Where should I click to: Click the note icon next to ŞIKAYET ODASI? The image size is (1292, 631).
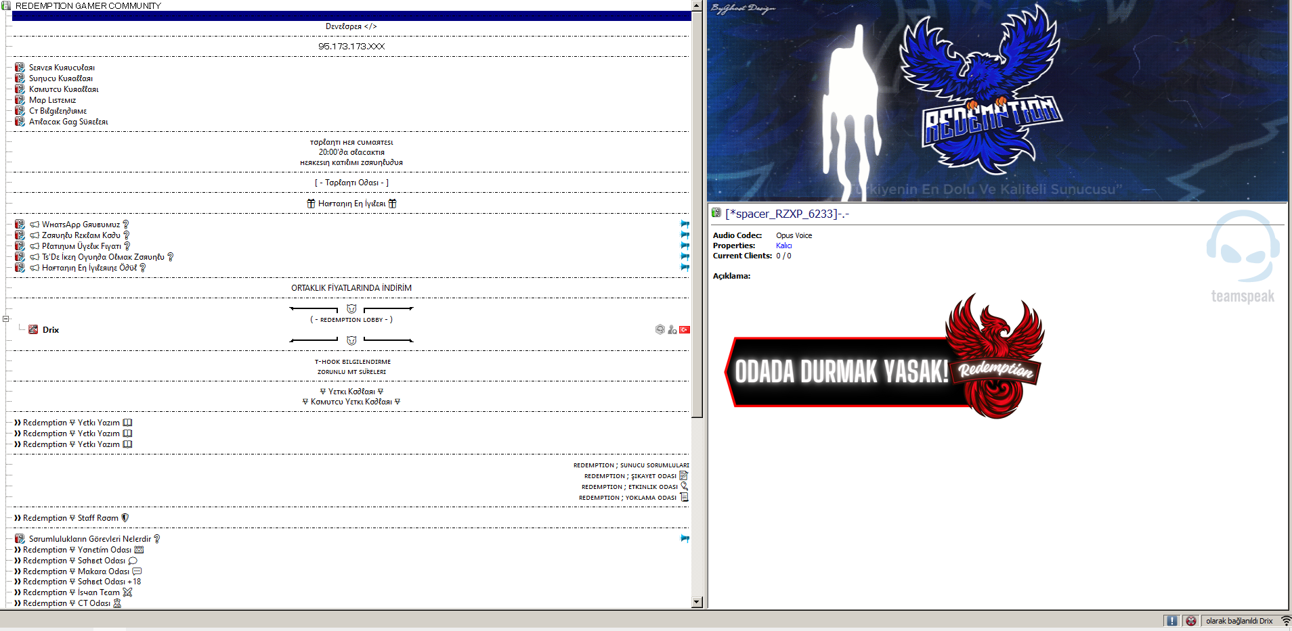pos(684,475)
